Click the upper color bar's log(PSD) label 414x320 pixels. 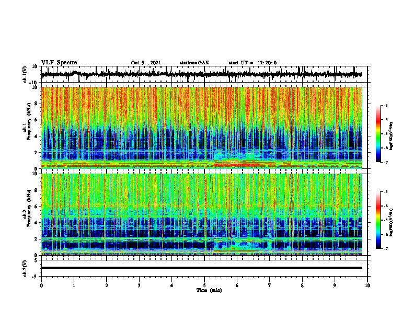[x=391, y=136]
